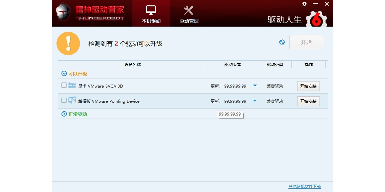The width and height of the screenshot is (385, 192).
Task: Collapse the 可以升级 section
Action: (64, 73)
